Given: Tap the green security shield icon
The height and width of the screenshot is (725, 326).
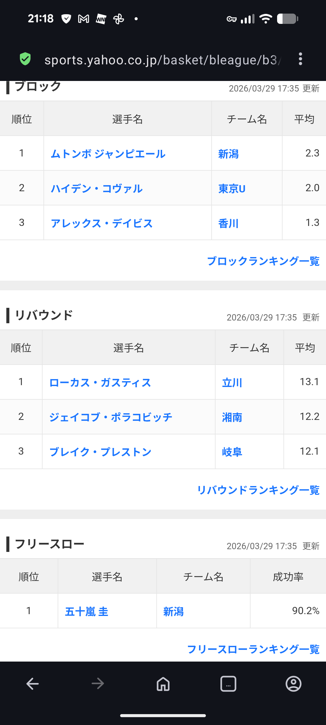Looking at the screenshot, I should [25, 59].
